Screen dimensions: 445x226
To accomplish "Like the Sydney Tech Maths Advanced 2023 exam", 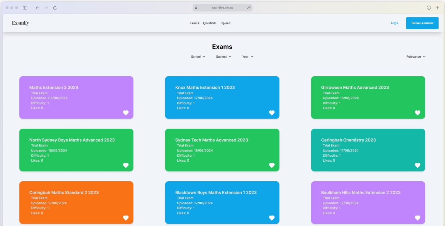I will [272, 165].
